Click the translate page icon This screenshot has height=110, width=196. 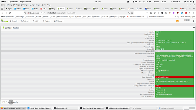[129, 13]
